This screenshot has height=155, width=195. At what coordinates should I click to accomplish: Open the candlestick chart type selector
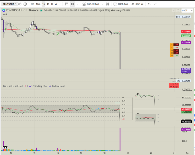coord(73,4)
